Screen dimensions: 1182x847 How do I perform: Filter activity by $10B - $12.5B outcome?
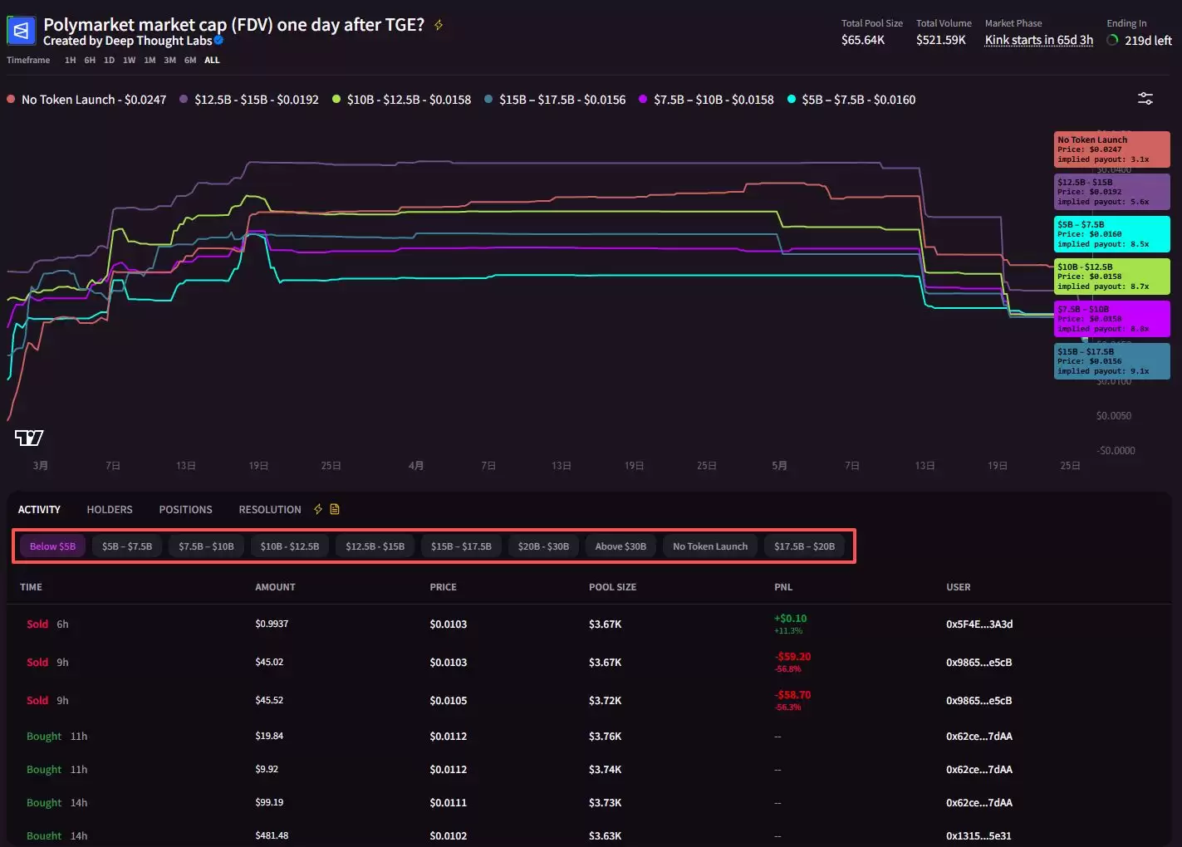click(x=290, y=546)
